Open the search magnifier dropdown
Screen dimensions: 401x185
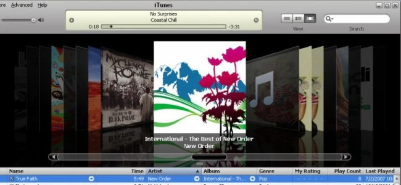pos(330,19)
